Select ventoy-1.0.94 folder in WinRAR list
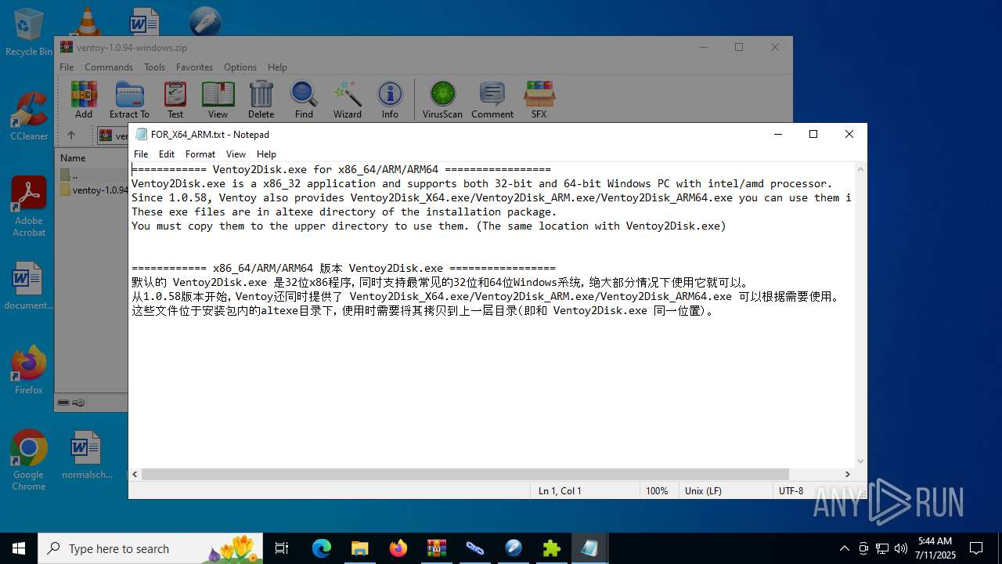Image resolution: width=1002 pixels, height=564 pixels. tap(92, 190)
